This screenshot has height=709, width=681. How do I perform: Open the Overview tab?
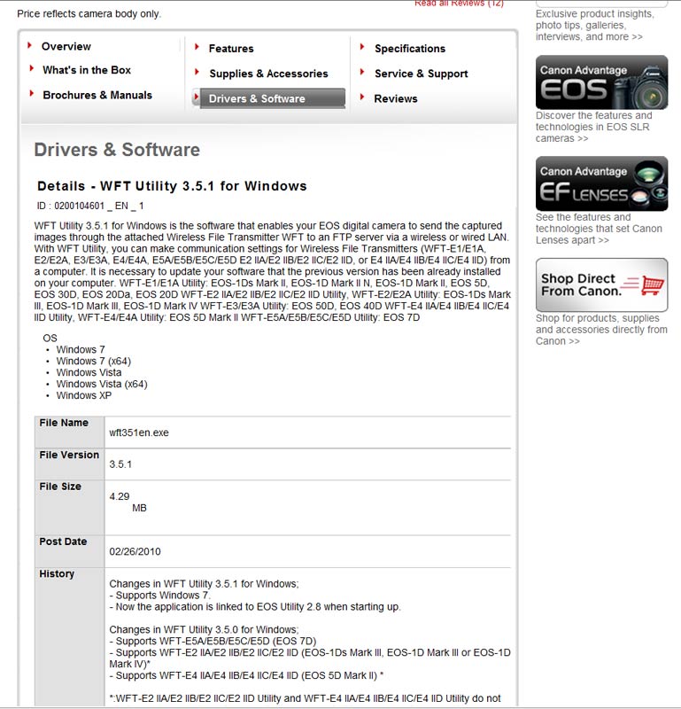[66, 47]
